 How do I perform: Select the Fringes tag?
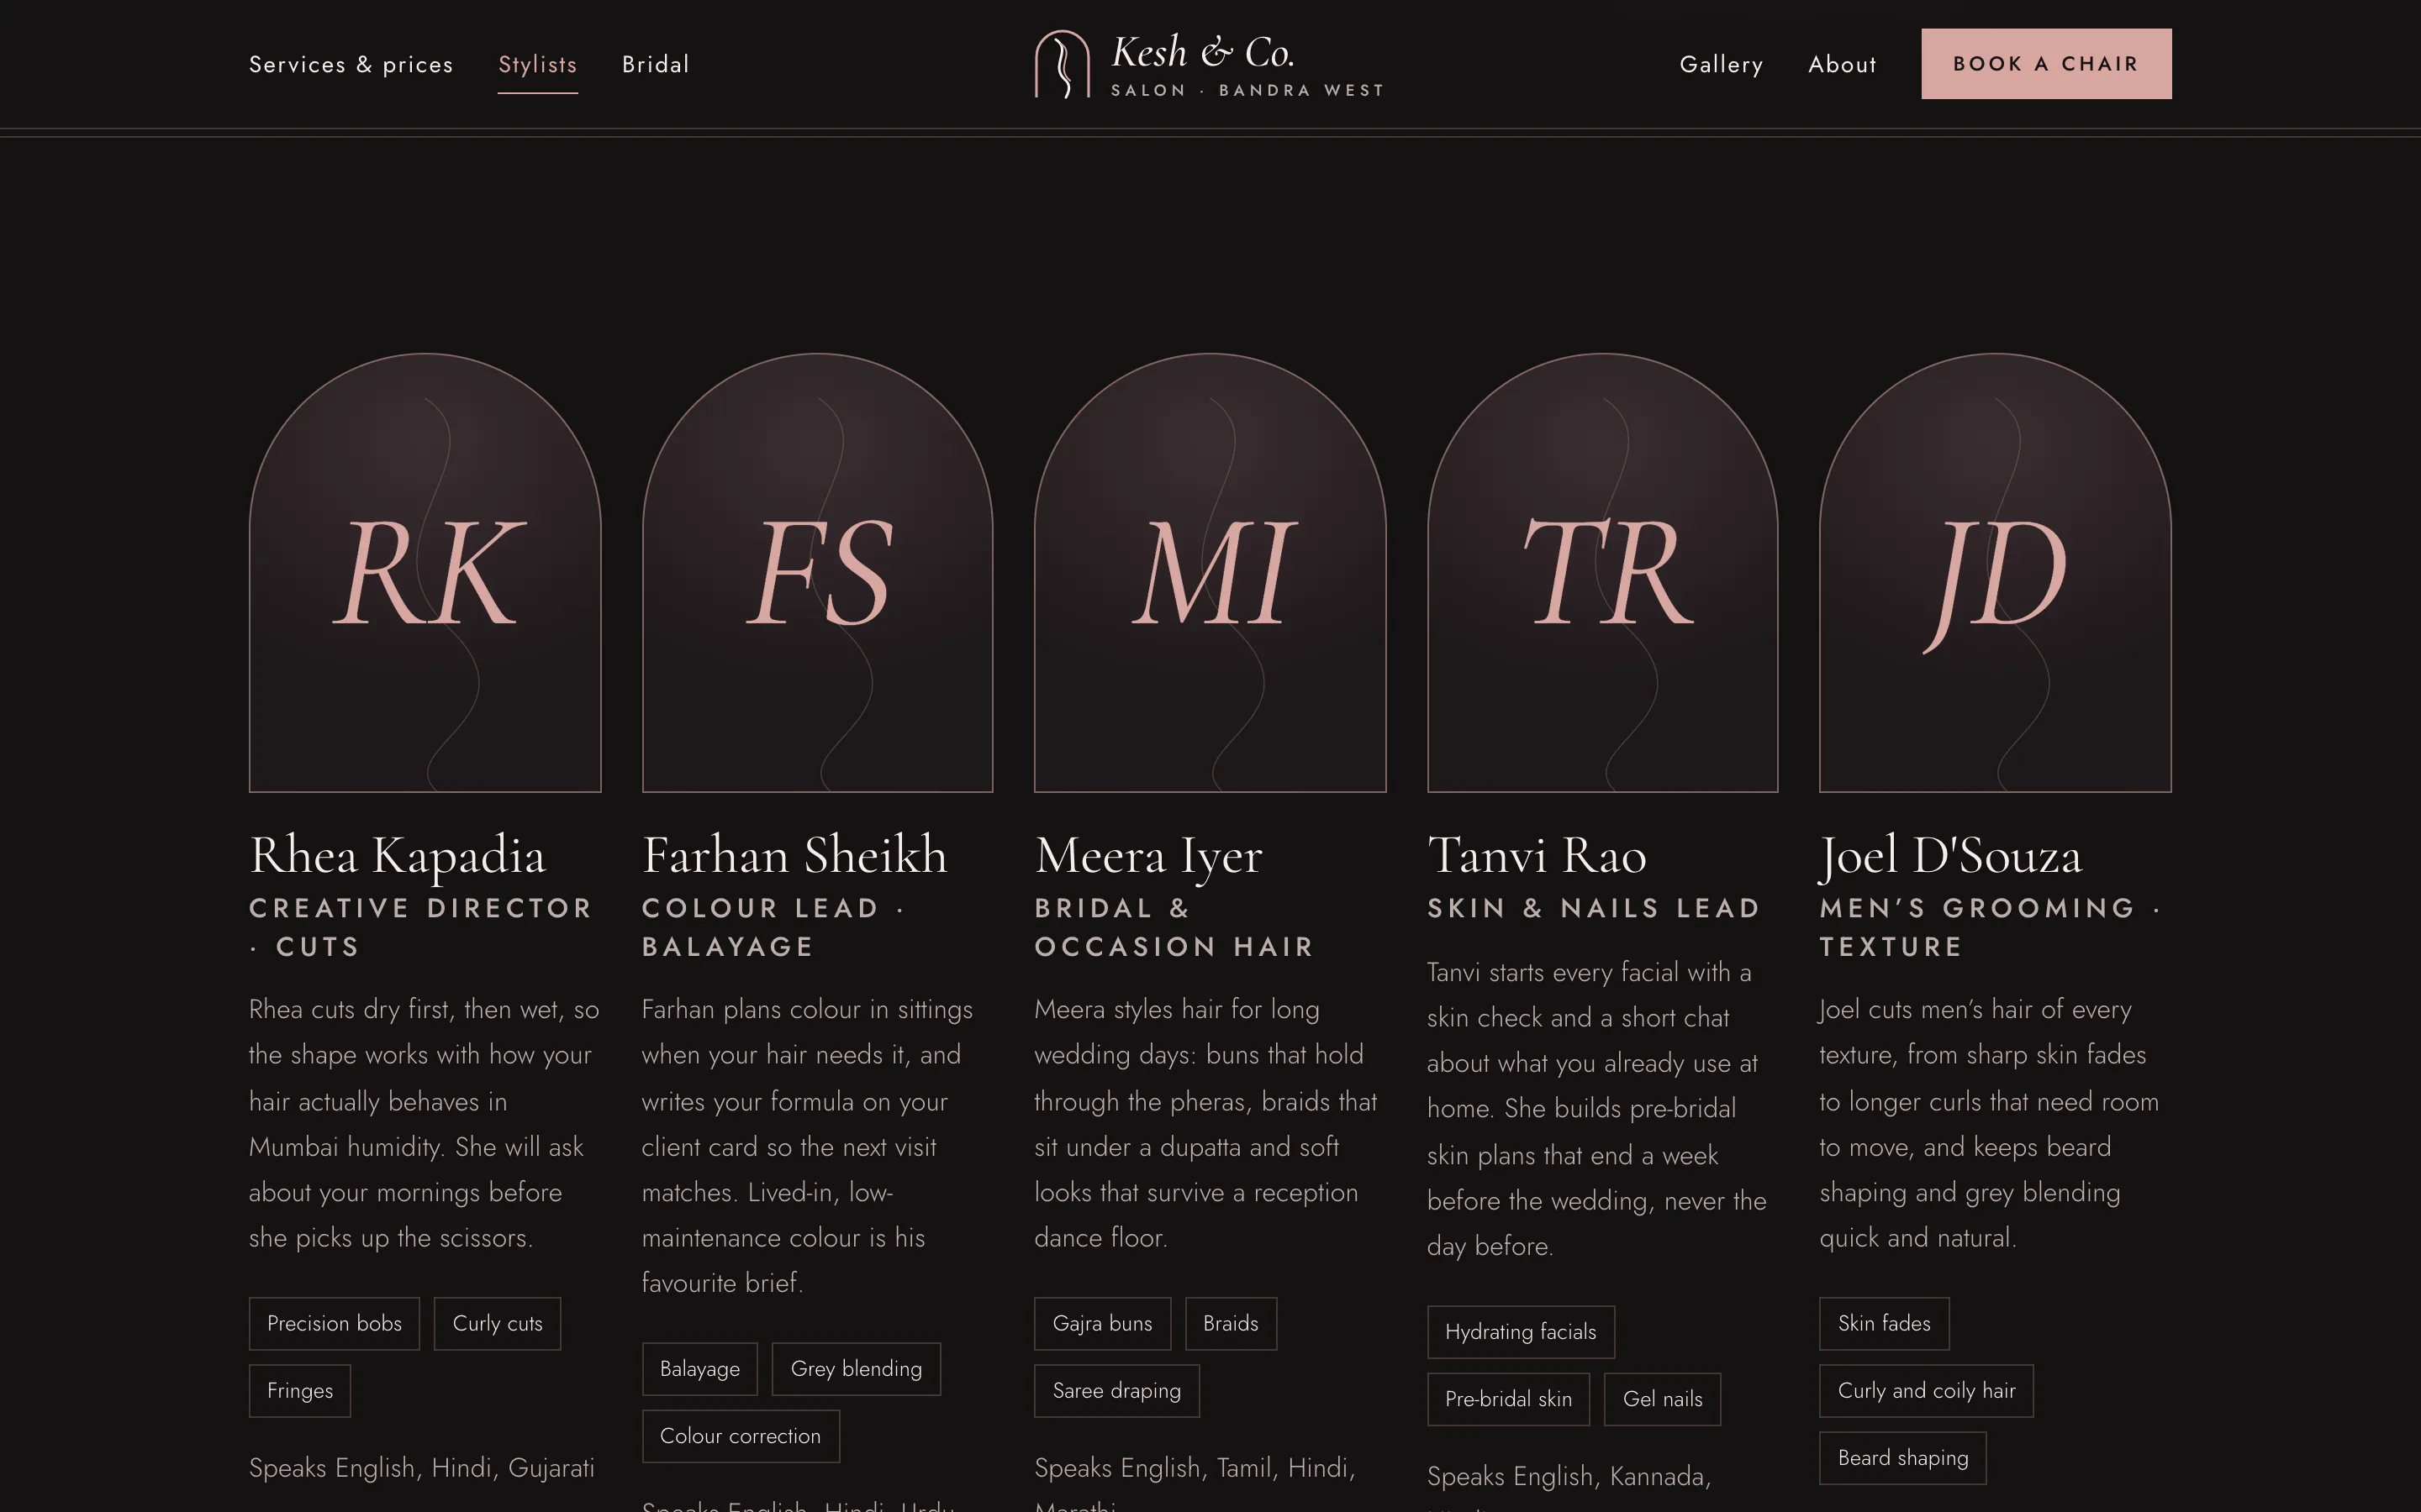click(x=300, y=1391)
